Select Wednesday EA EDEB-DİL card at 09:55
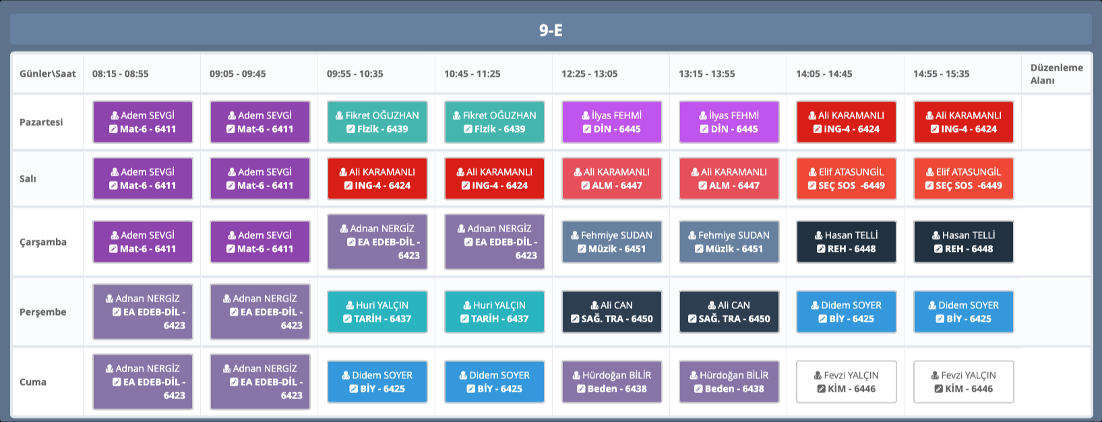Screen dimensions: 1102x422 point(377,242)
